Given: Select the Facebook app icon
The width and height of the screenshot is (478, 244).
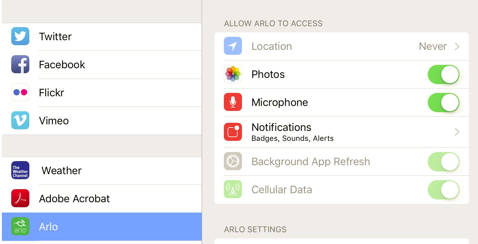Looking at the screenshot, I should [20, 65].
